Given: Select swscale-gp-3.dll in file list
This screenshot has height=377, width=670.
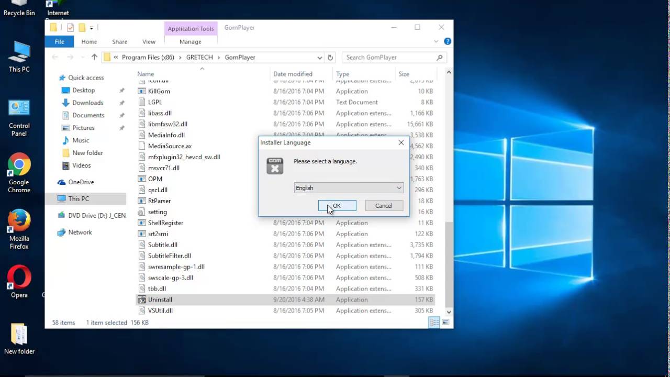Looking at the screenshot, I should 171,278.
